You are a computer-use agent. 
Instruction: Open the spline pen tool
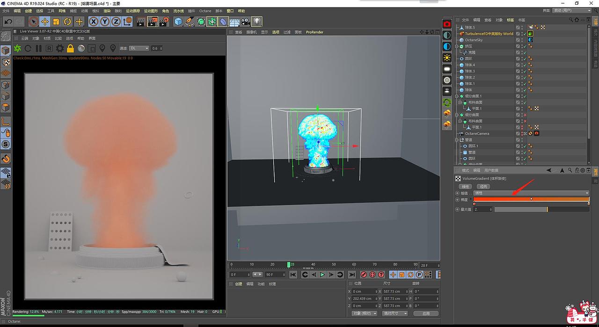pos(190,22)
